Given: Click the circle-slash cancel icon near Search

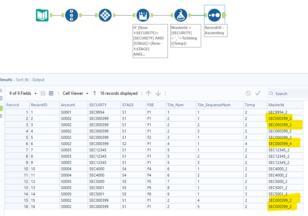Looking at the screenshot, I should tap(248, 93).
